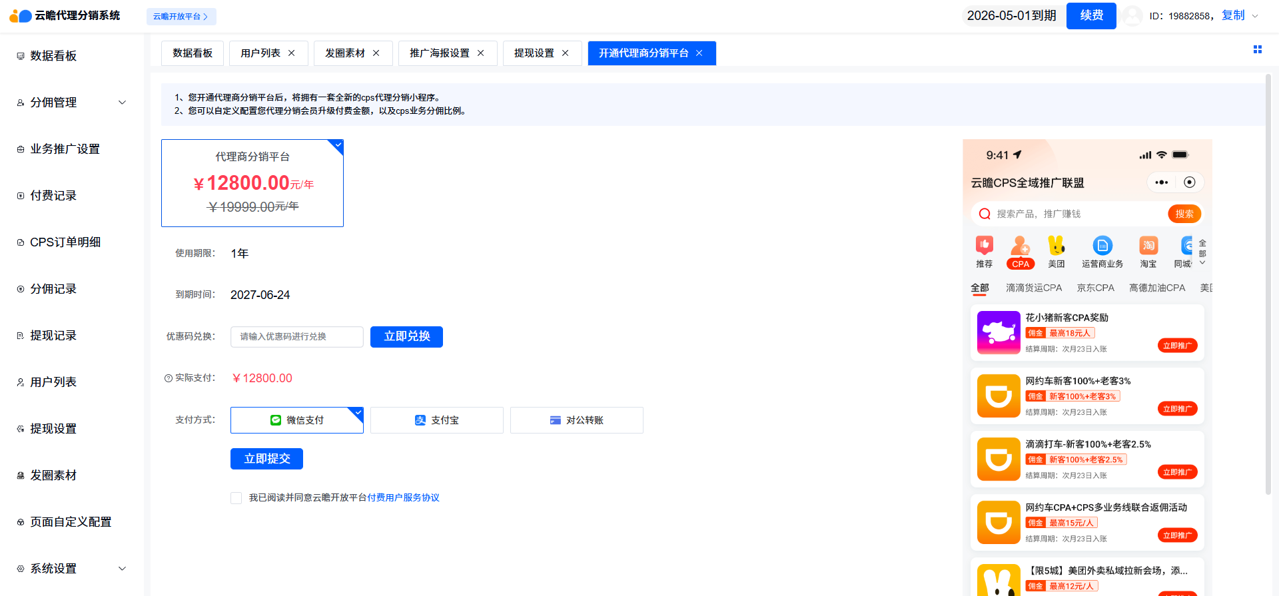Click the 立即提交 submit button
This screenshot has width=1279, height=596.
pos(266,459)
